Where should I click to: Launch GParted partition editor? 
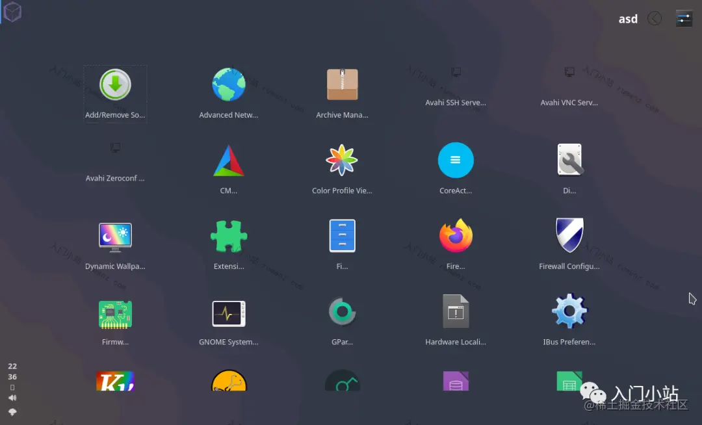click(x=342, y=321)
